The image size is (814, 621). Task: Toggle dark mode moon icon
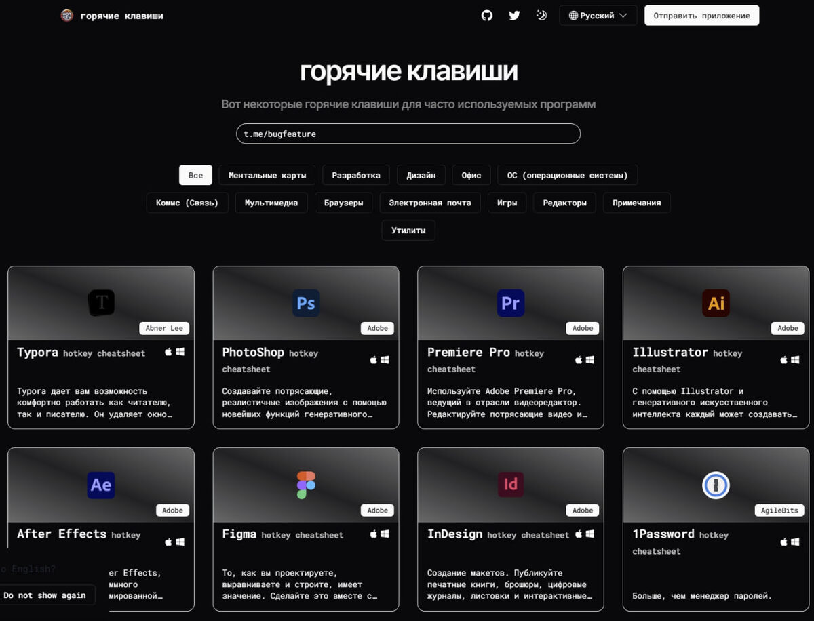pos(541,16)
